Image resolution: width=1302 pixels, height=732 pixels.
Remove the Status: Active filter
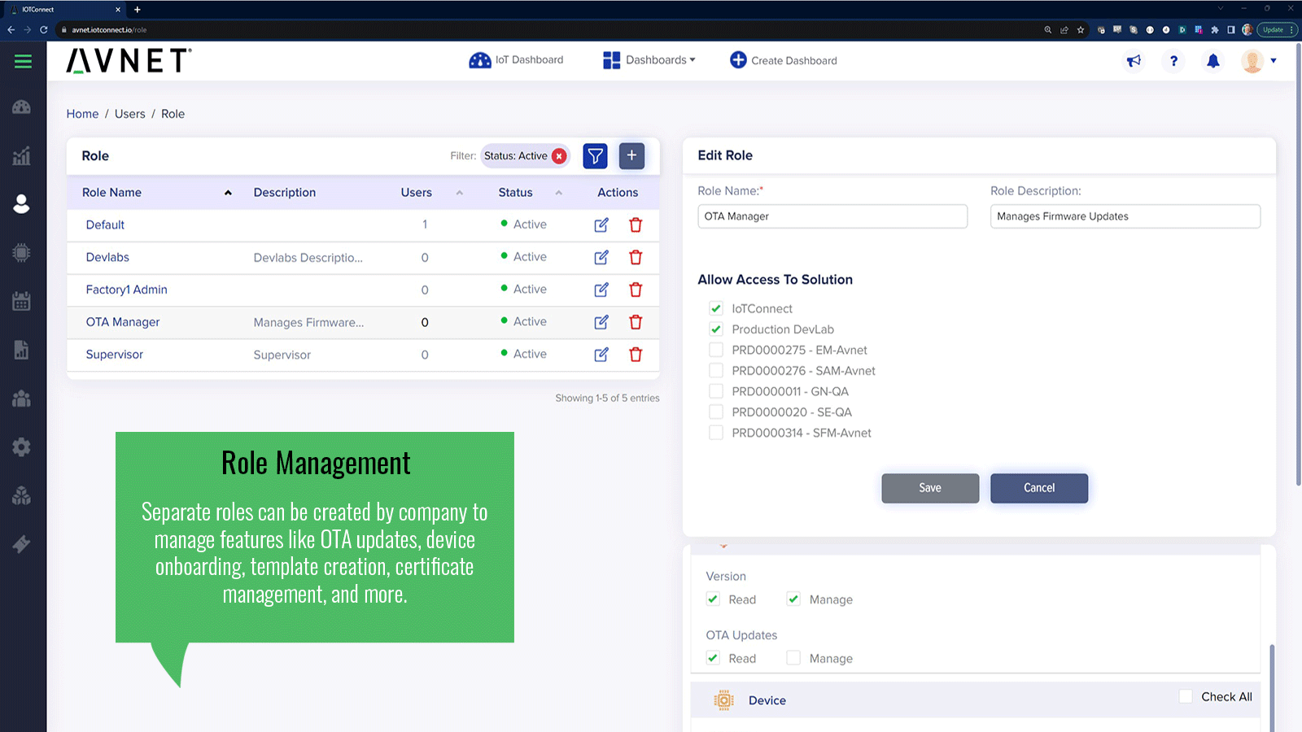(559, 156)
